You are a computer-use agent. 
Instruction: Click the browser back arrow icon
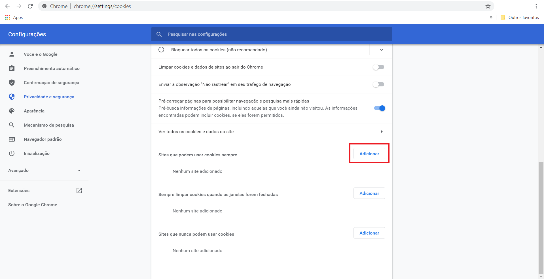8,6
